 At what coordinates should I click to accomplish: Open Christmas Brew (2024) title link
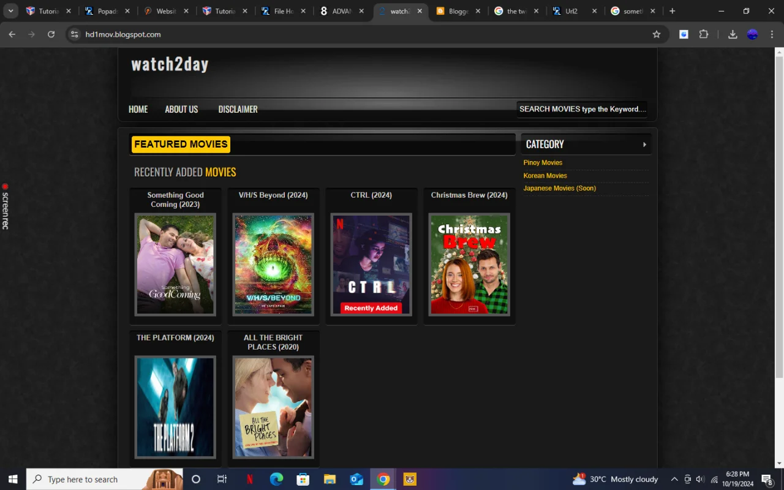pyautogui.click(x=469, y=195)
